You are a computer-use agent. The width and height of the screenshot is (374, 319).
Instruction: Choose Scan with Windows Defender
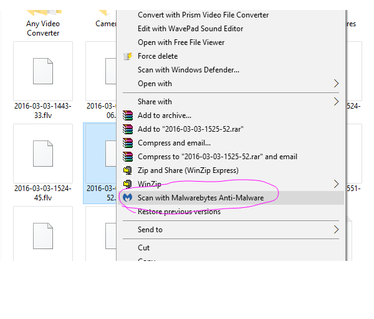(x=188, y=70)
